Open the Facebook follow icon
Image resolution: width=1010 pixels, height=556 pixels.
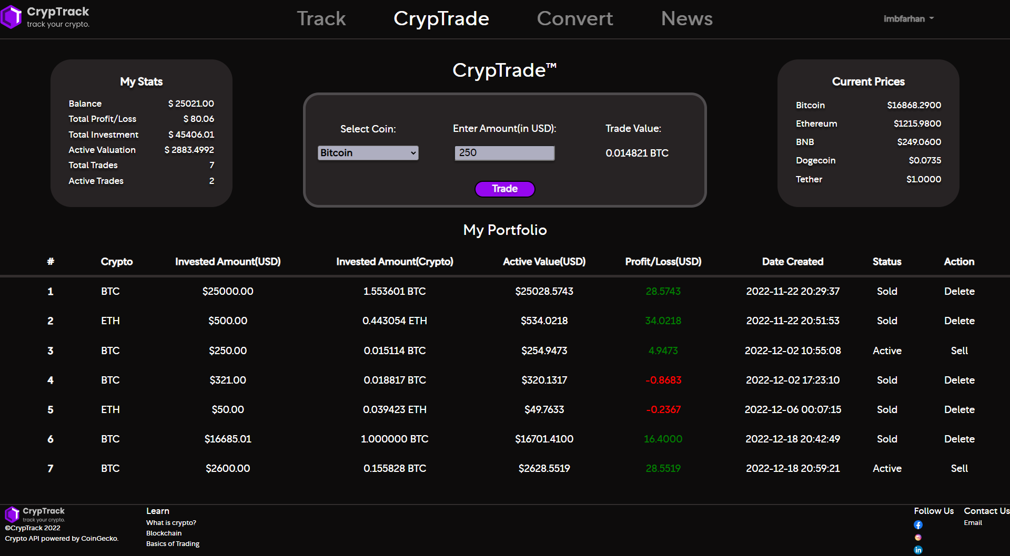coord(918,524)
